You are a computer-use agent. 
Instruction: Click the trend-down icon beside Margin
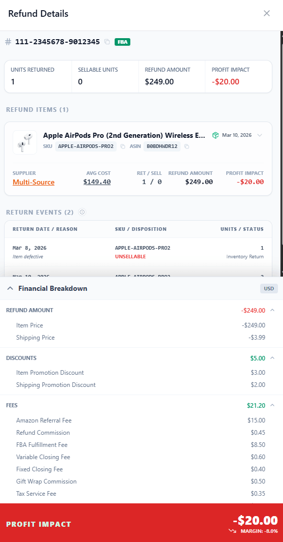[x=232, y=531]
